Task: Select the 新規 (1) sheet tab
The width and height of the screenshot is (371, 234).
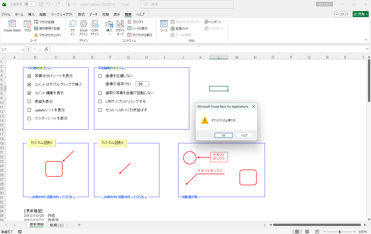Action: pyautogui.click(x=57, y=225)
